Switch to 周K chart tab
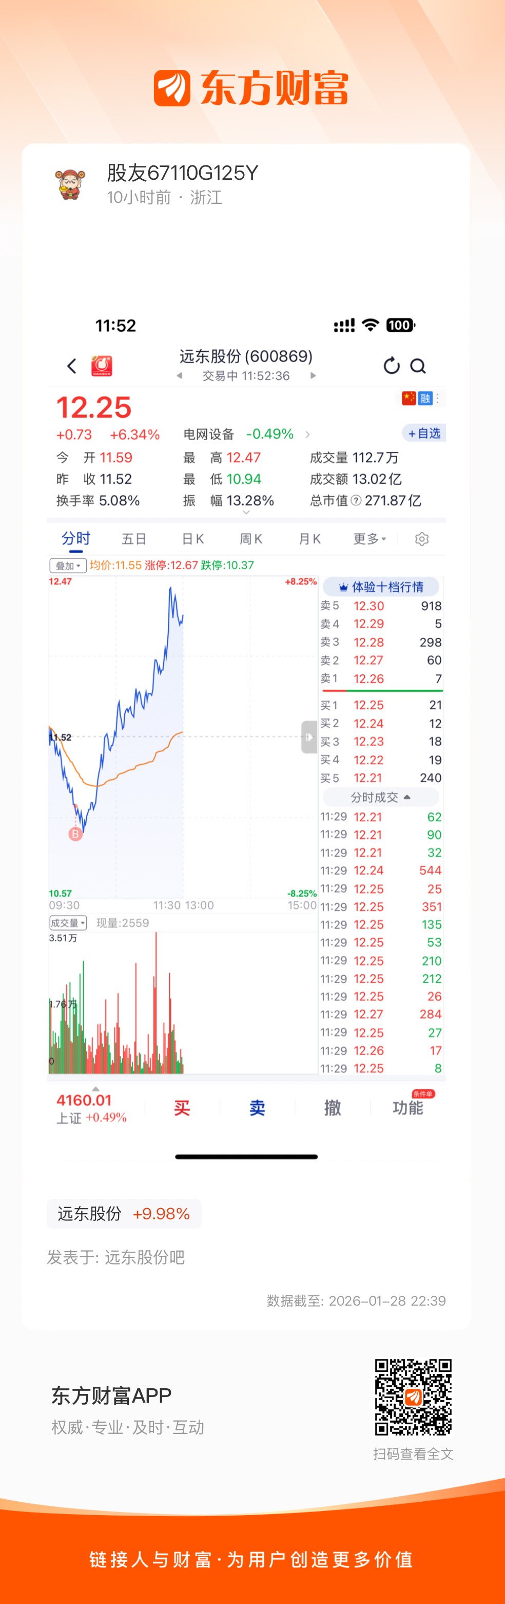Image resolution: width=505 pixels, height=1604 pixels. tap(250, 539)
